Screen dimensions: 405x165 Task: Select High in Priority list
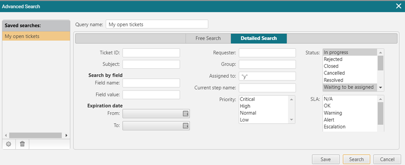tap(263, 106)
